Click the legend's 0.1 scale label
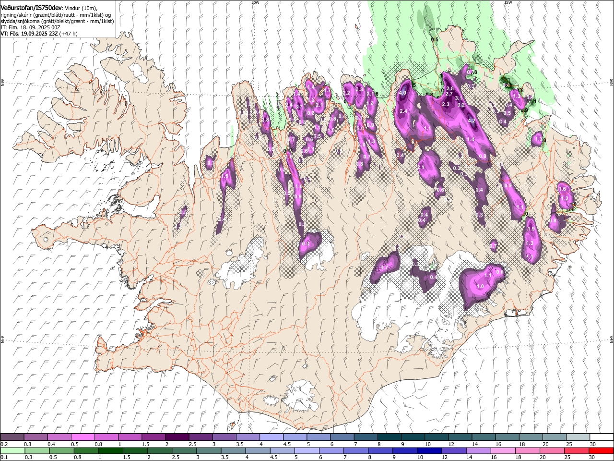 (3, 457)
